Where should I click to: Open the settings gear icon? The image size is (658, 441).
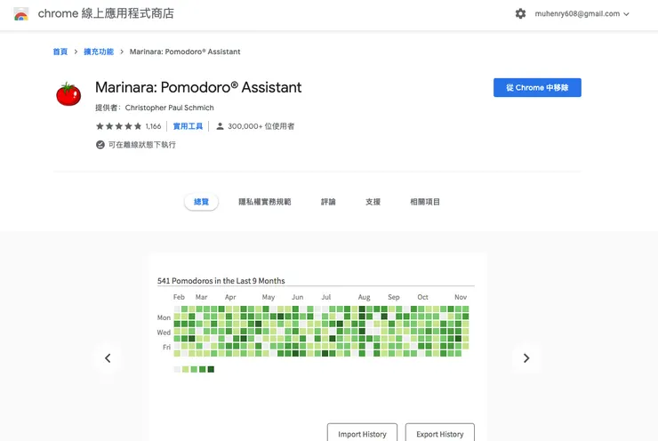pyautogui.click(x=520, y=14)
